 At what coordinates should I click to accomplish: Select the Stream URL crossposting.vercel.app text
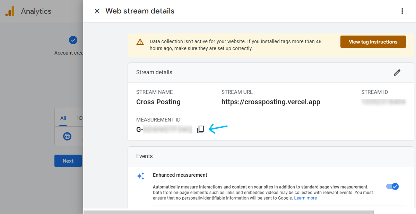tap(271, 102)
